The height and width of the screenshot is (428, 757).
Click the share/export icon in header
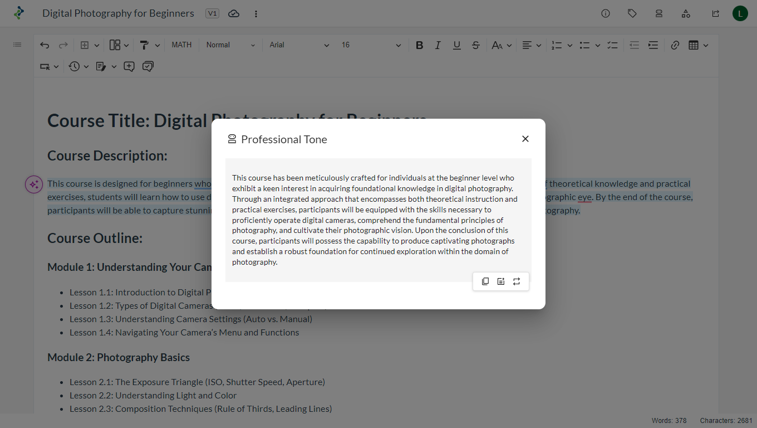pos(715,13)
